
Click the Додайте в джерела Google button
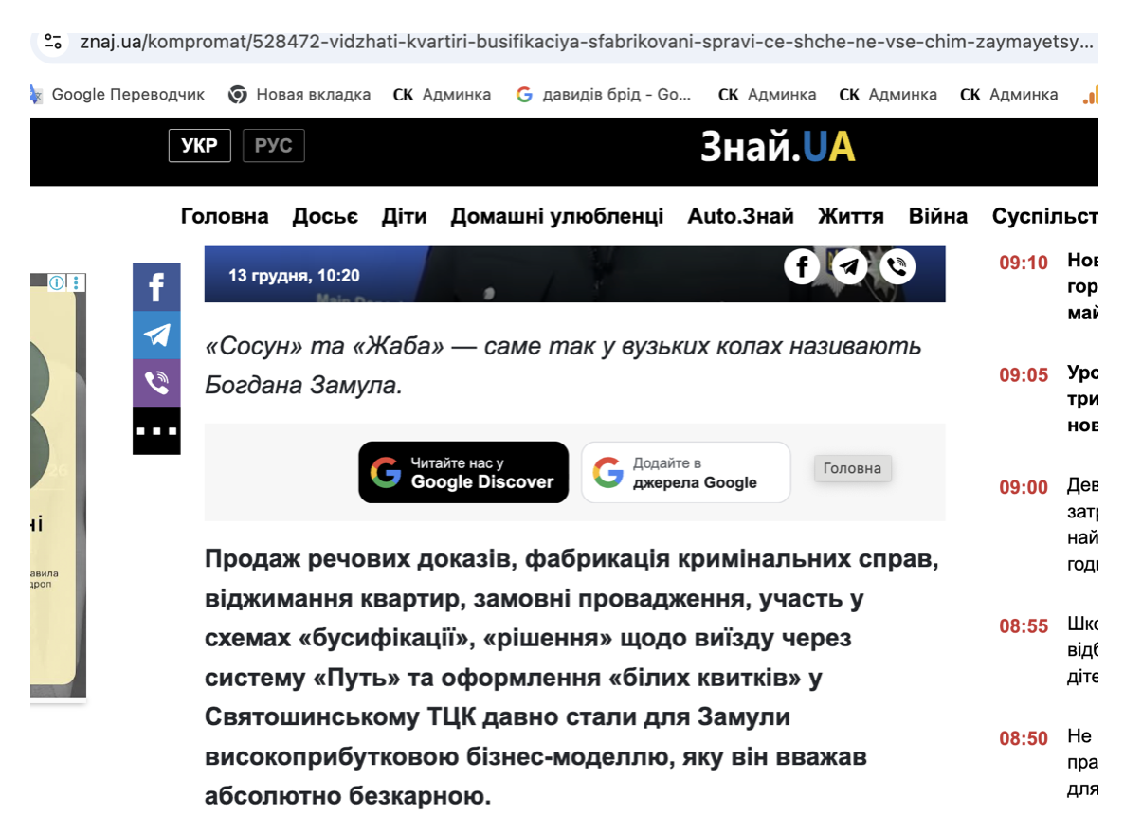click(685, 472)
